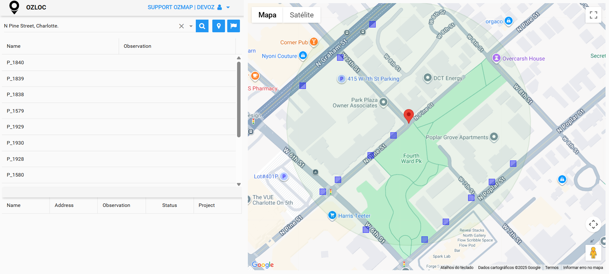This screenshot has width=609, height=274.
Task: Click blue square marker near W 6th St label by Harris Teeter
Action: point(366,230)
